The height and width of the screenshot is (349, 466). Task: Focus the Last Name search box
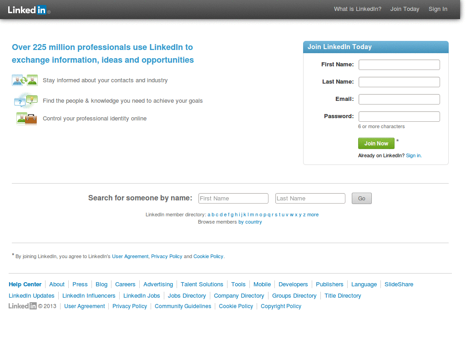310,198
